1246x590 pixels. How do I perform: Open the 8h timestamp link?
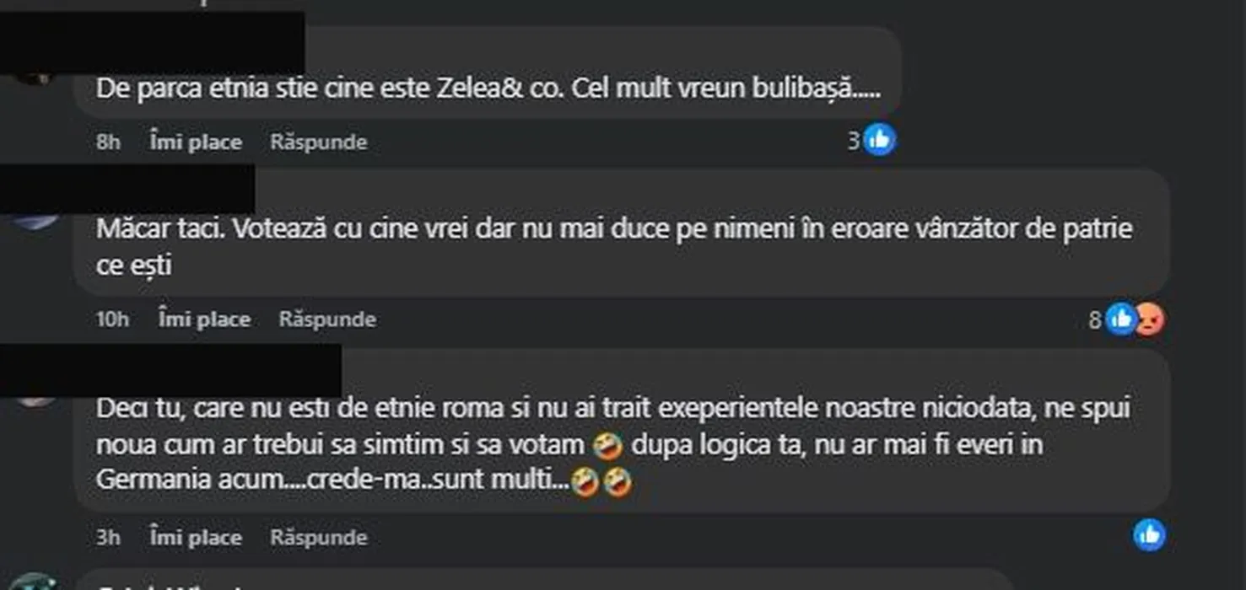(x=108, y=142)
